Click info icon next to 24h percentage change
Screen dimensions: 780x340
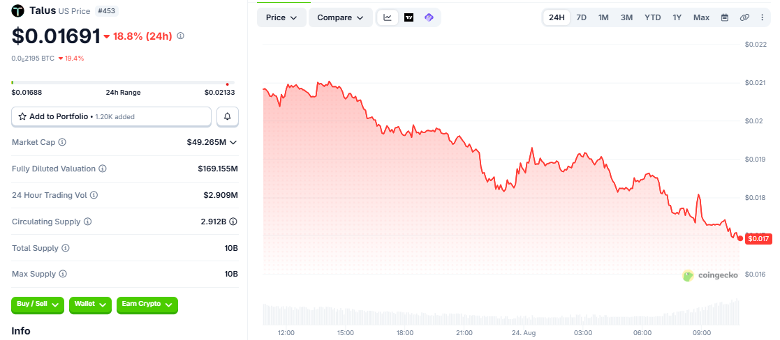click(181, 36)
